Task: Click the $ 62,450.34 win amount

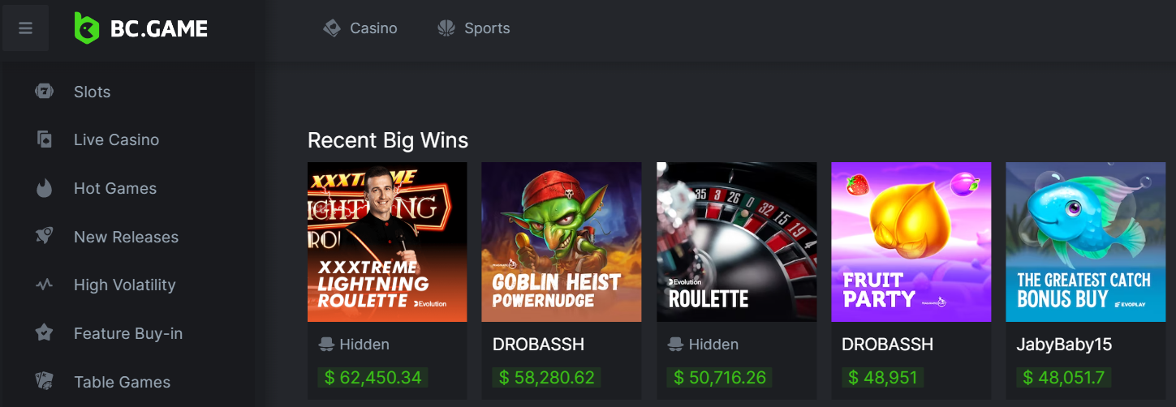Action: 373,377
